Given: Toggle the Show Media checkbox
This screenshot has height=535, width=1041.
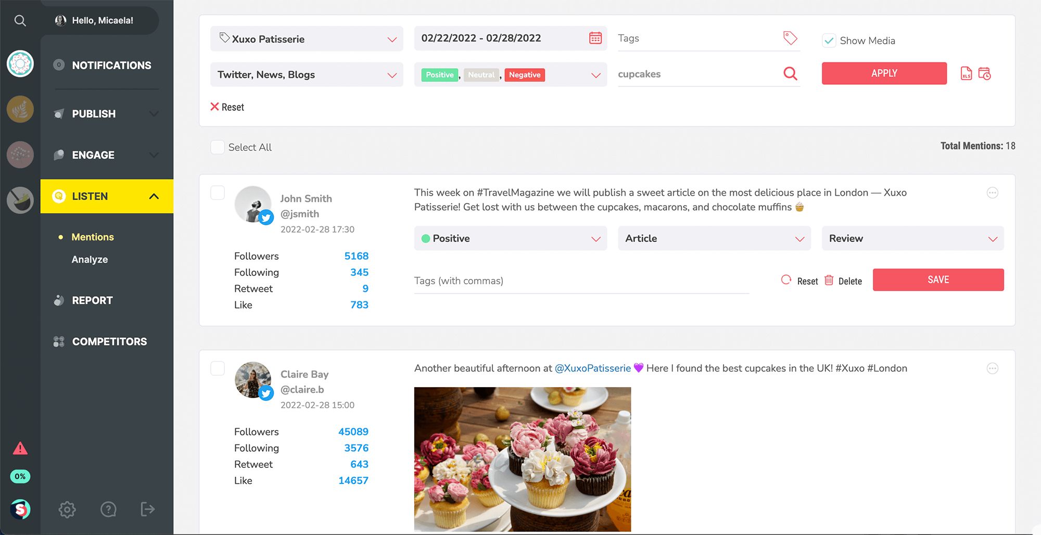Looking at the screenshot, I should point(829,41).
